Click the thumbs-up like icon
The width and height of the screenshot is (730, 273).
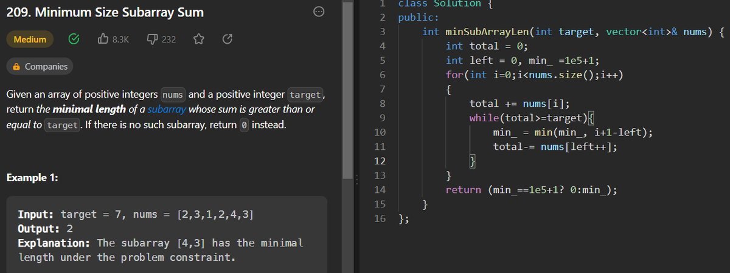pos(103,39)
